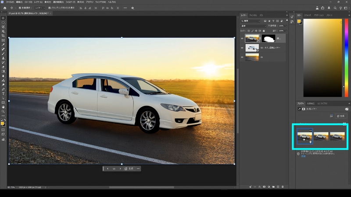Select the second generated variation thumbnail
This screenshot has width=351, height=197.
(x=321, y=137)
